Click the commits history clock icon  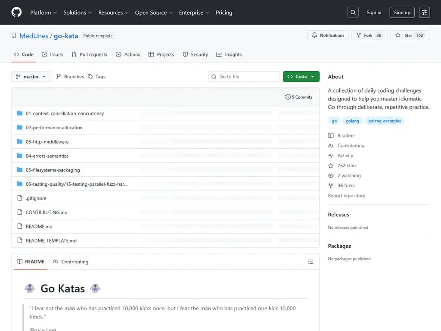[x=288, y=97]
